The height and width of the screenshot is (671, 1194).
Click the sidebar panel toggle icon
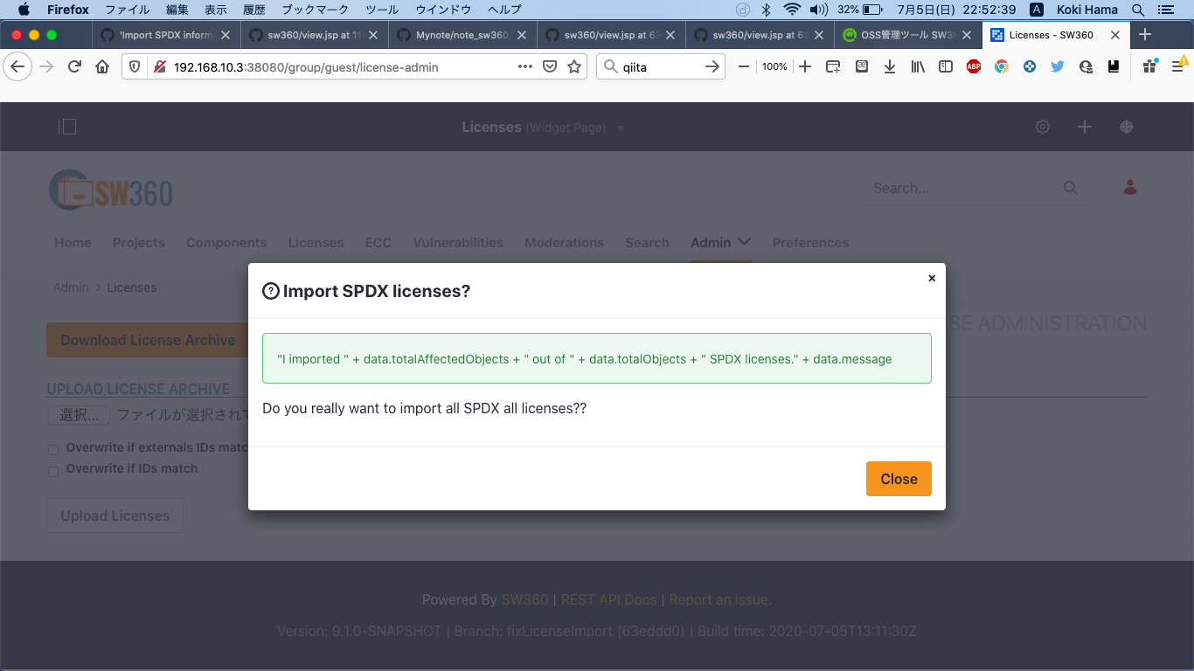click(67, 127)
